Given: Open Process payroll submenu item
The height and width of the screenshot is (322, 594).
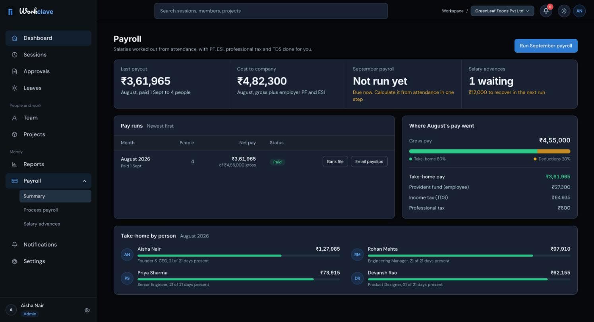Looking at the screenshot, I should (55, 210).
